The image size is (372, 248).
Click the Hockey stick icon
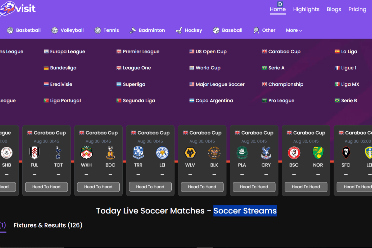click(179, 30)
